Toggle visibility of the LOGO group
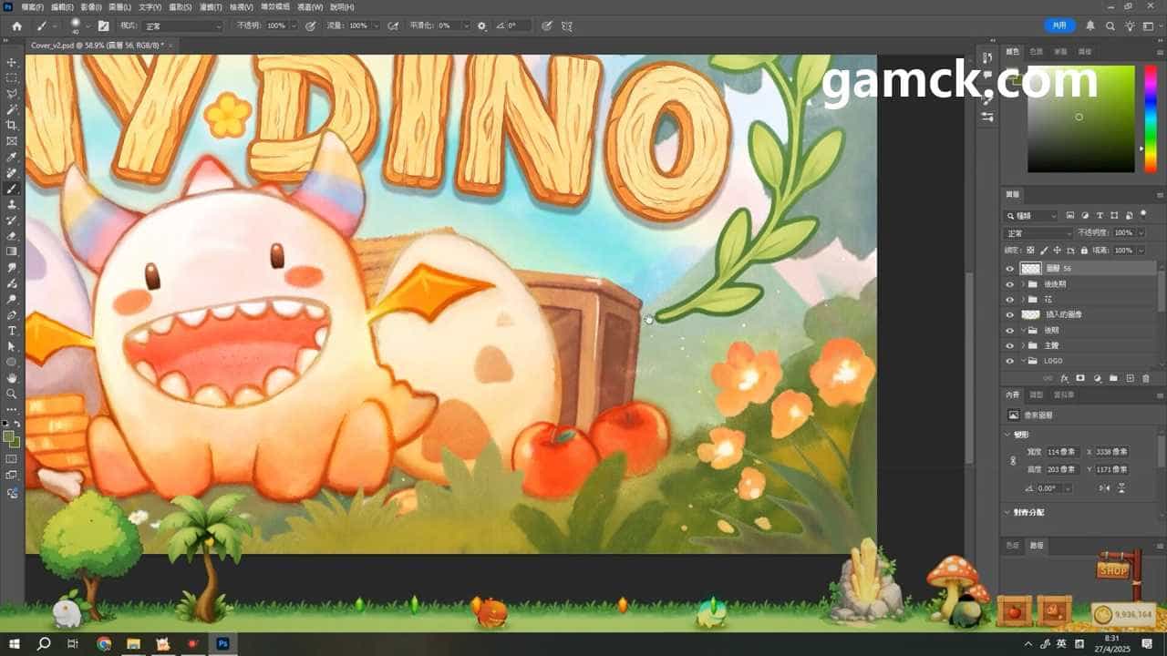 point(1009,361)
